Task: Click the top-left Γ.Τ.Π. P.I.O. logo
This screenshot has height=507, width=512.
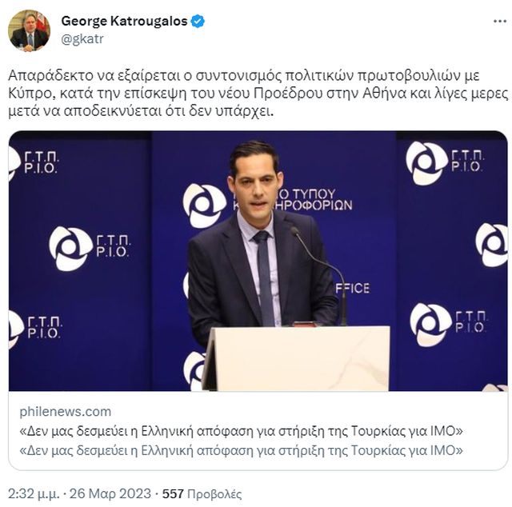Action: [x=34, y=162]
